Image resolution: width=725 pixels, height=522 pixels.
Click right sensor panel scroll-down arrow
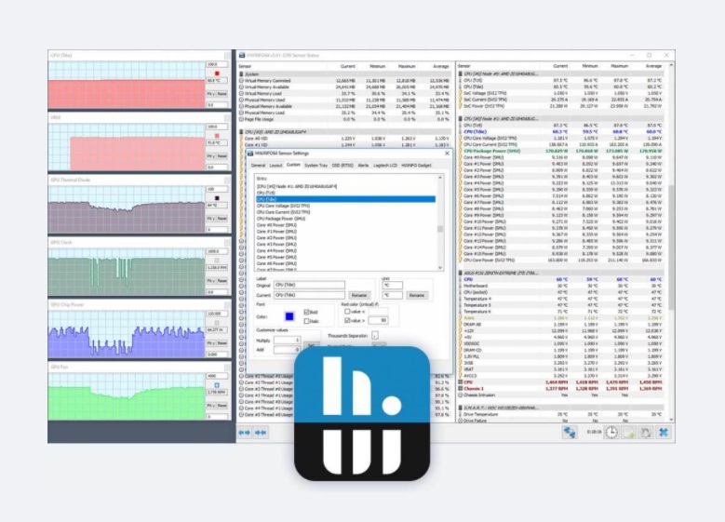(671, 420)
